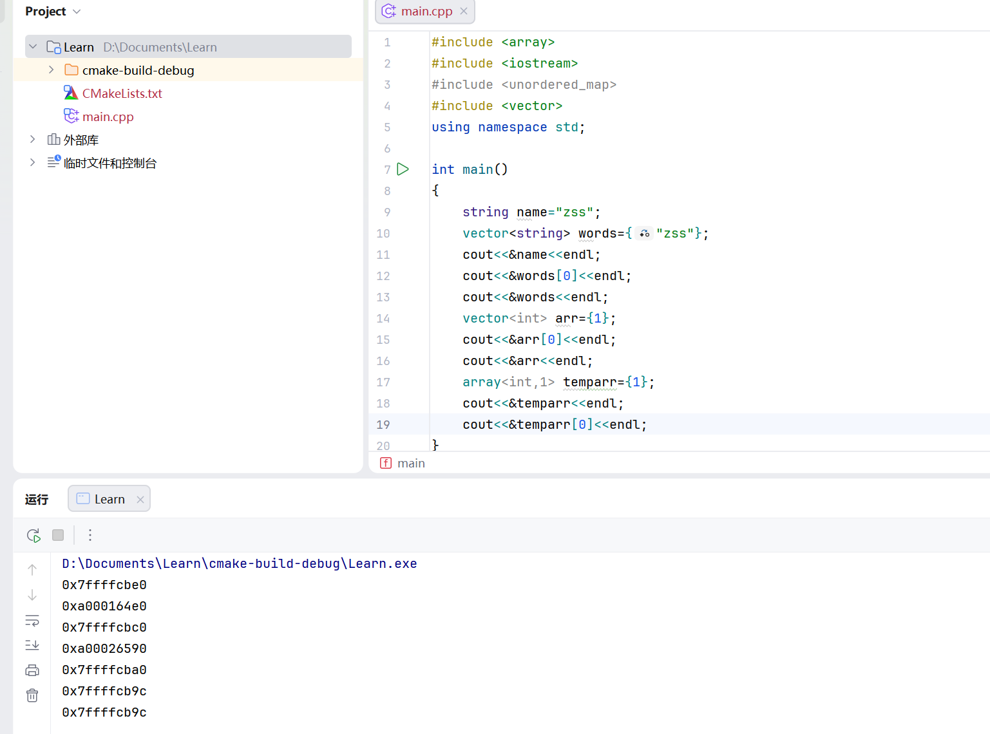Expand the 外部库 node

(x=33, y=140)
